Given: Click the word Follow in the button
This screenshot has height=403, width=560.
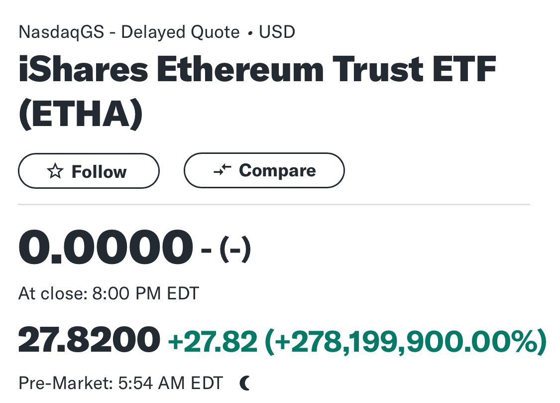Looking at the screenshot, I should 99,171.
